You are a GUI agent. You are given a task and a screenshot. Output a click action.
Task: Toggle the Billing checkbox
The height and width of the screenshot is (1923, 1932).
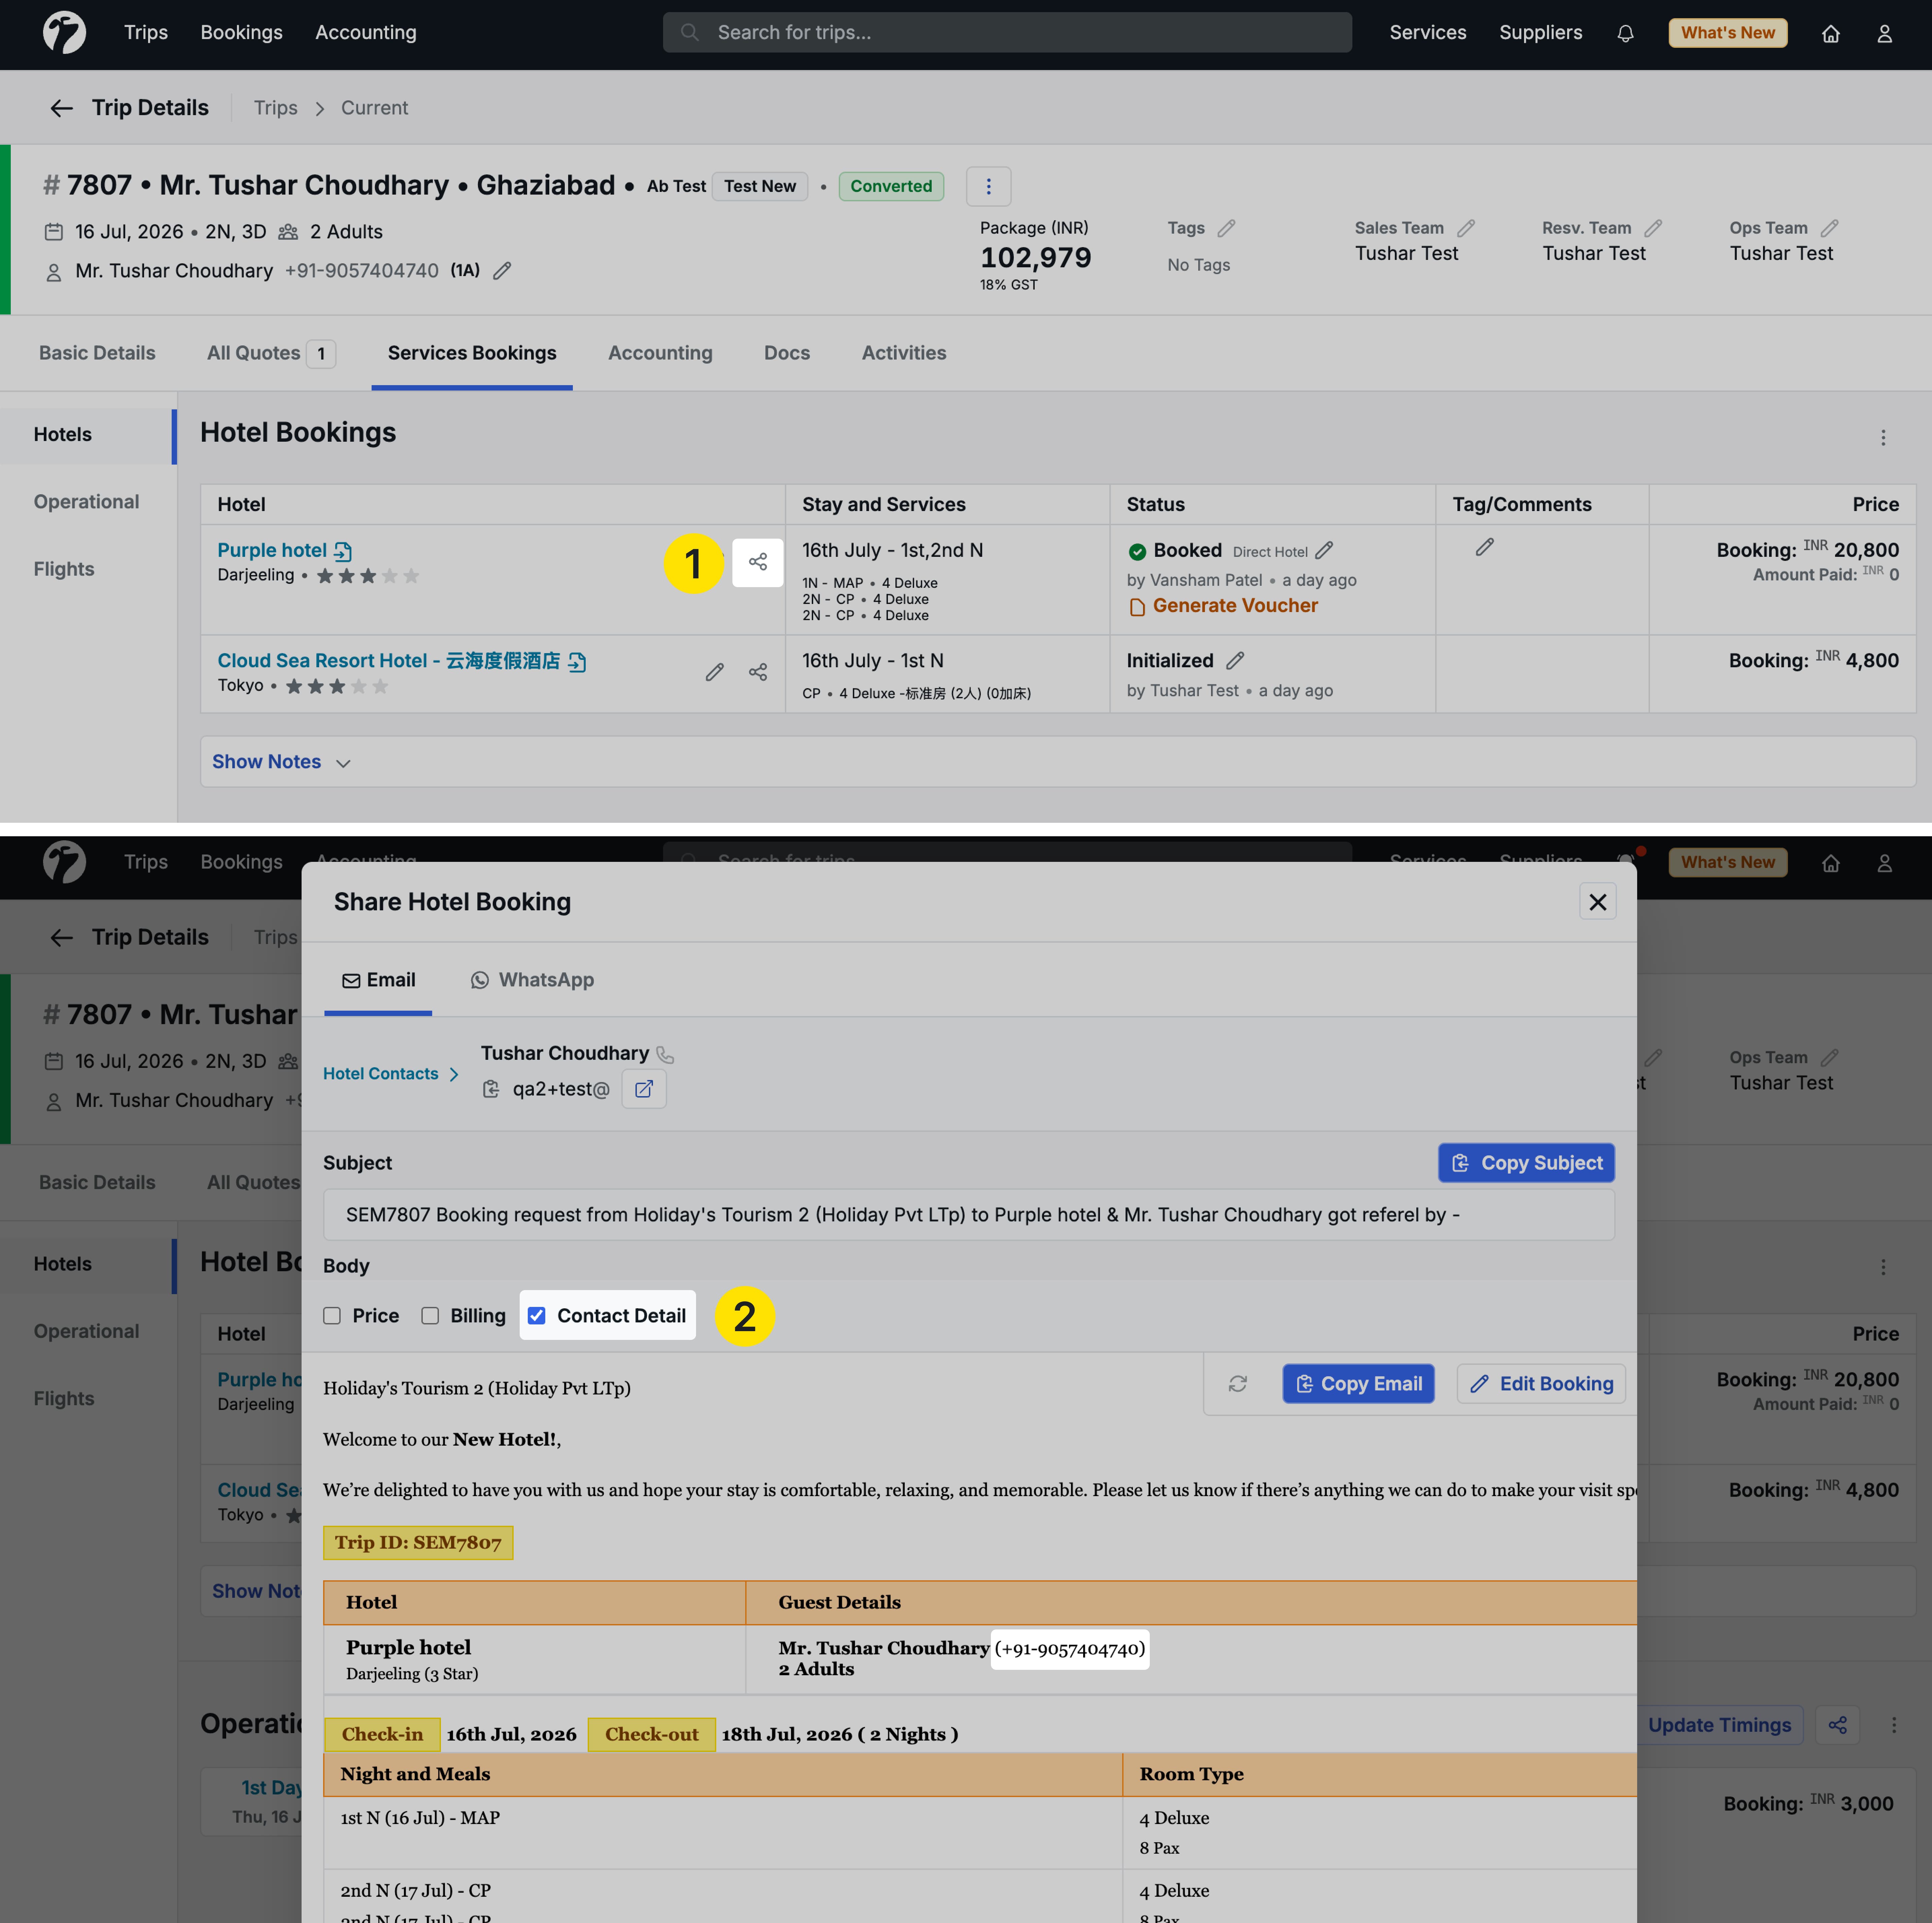pyautogui.click(x=430, y=1316)
